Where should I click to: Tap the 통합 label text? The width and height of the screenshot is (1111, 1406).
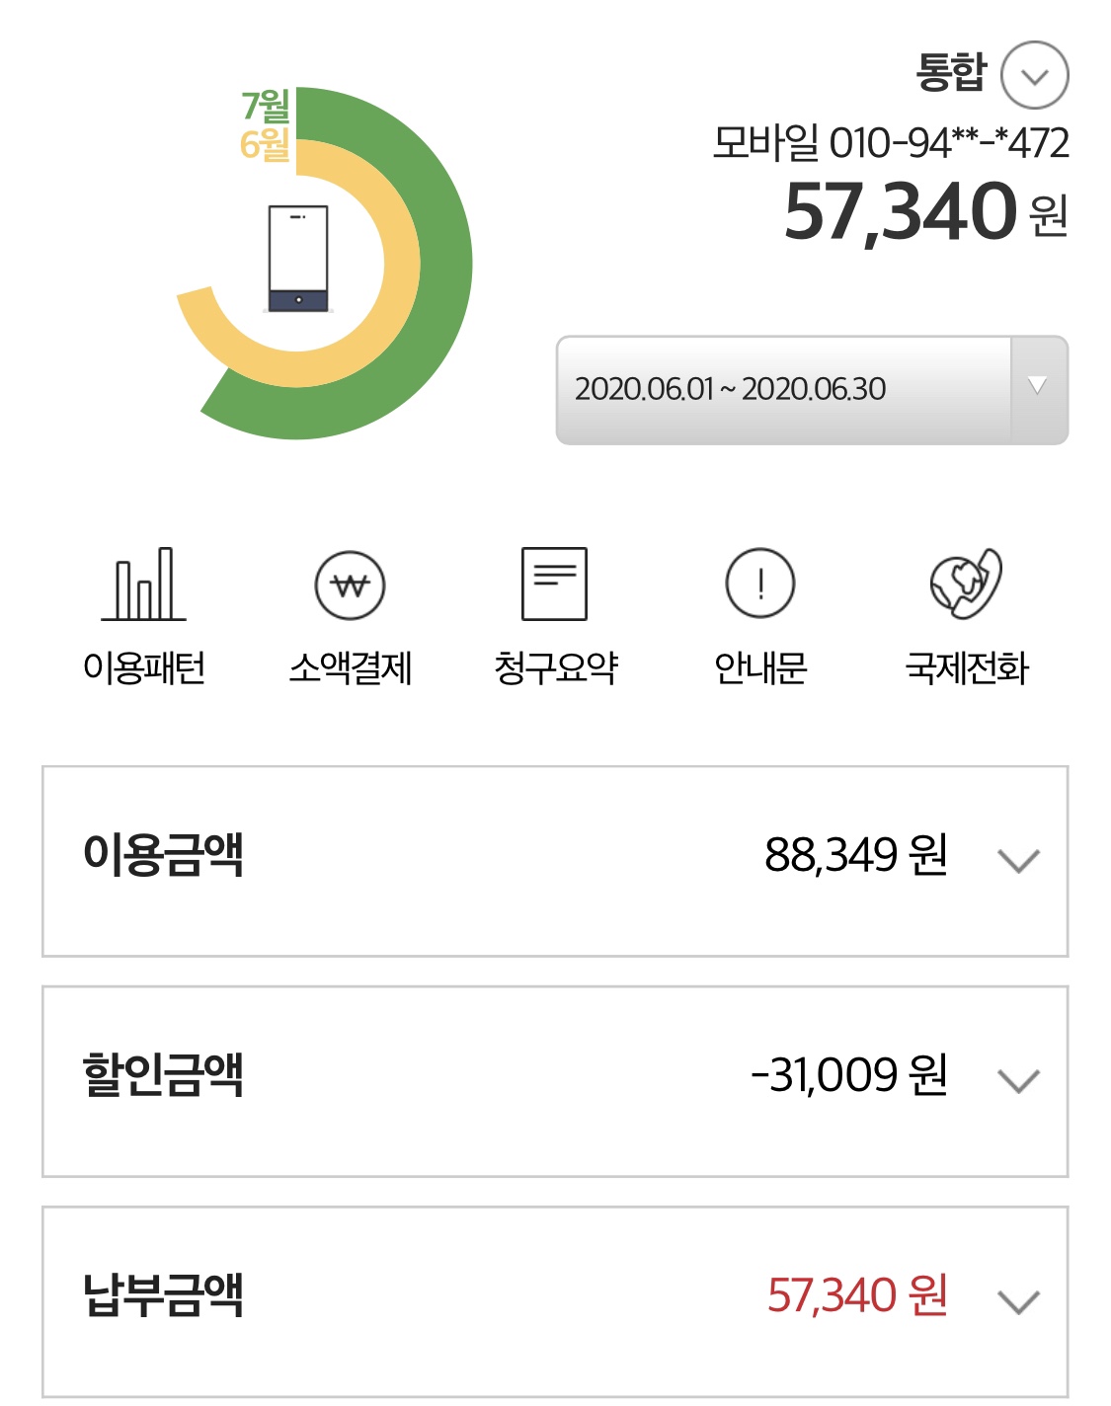[951, 72]
